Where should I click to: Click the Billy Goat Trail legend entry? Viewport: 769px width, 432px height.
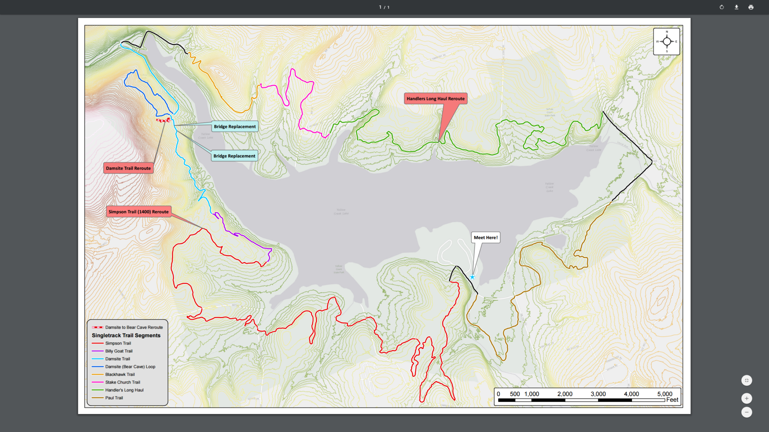tap(119, 351)
